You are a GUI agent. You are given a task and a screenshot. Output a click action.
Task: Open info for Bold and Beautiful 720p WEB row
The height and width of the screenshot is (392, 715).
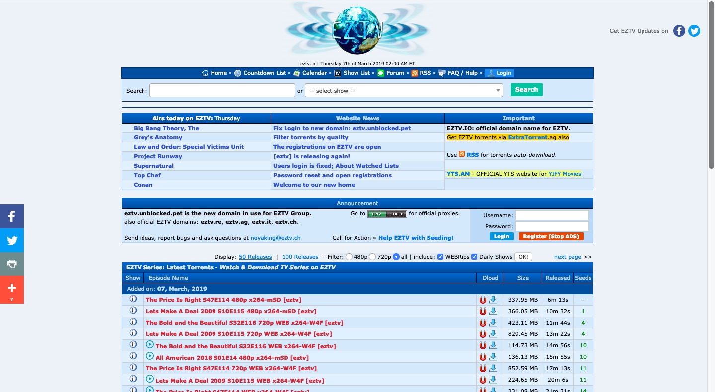pos(133,322)
